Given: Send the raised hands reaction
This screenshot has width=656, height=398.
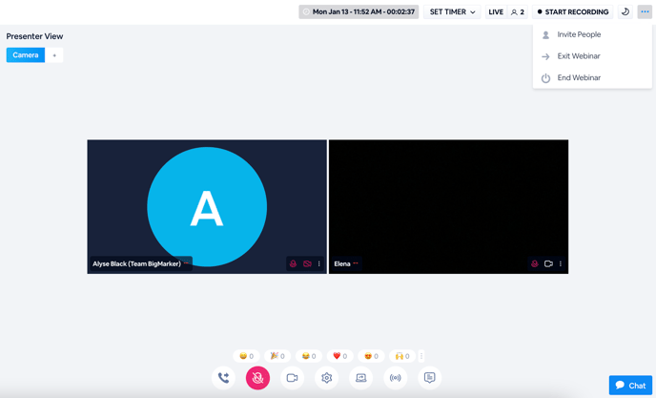Looking at the screenshot, I should click(x=402, y=356).
